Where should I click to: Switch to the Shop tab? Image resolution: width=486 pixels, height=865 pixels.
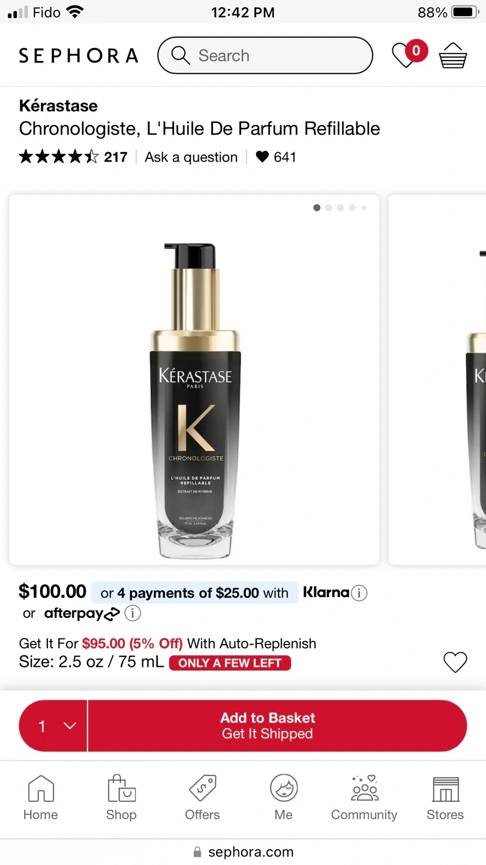click(121, 797)
